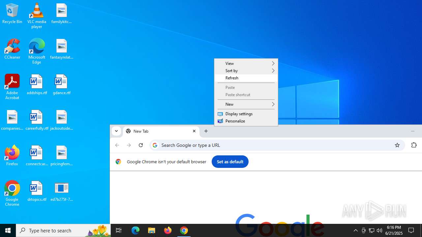This screenshot has height=237, width=422.
Task: Click the Chrome forward arrow
Action: [x=129, y=145]
